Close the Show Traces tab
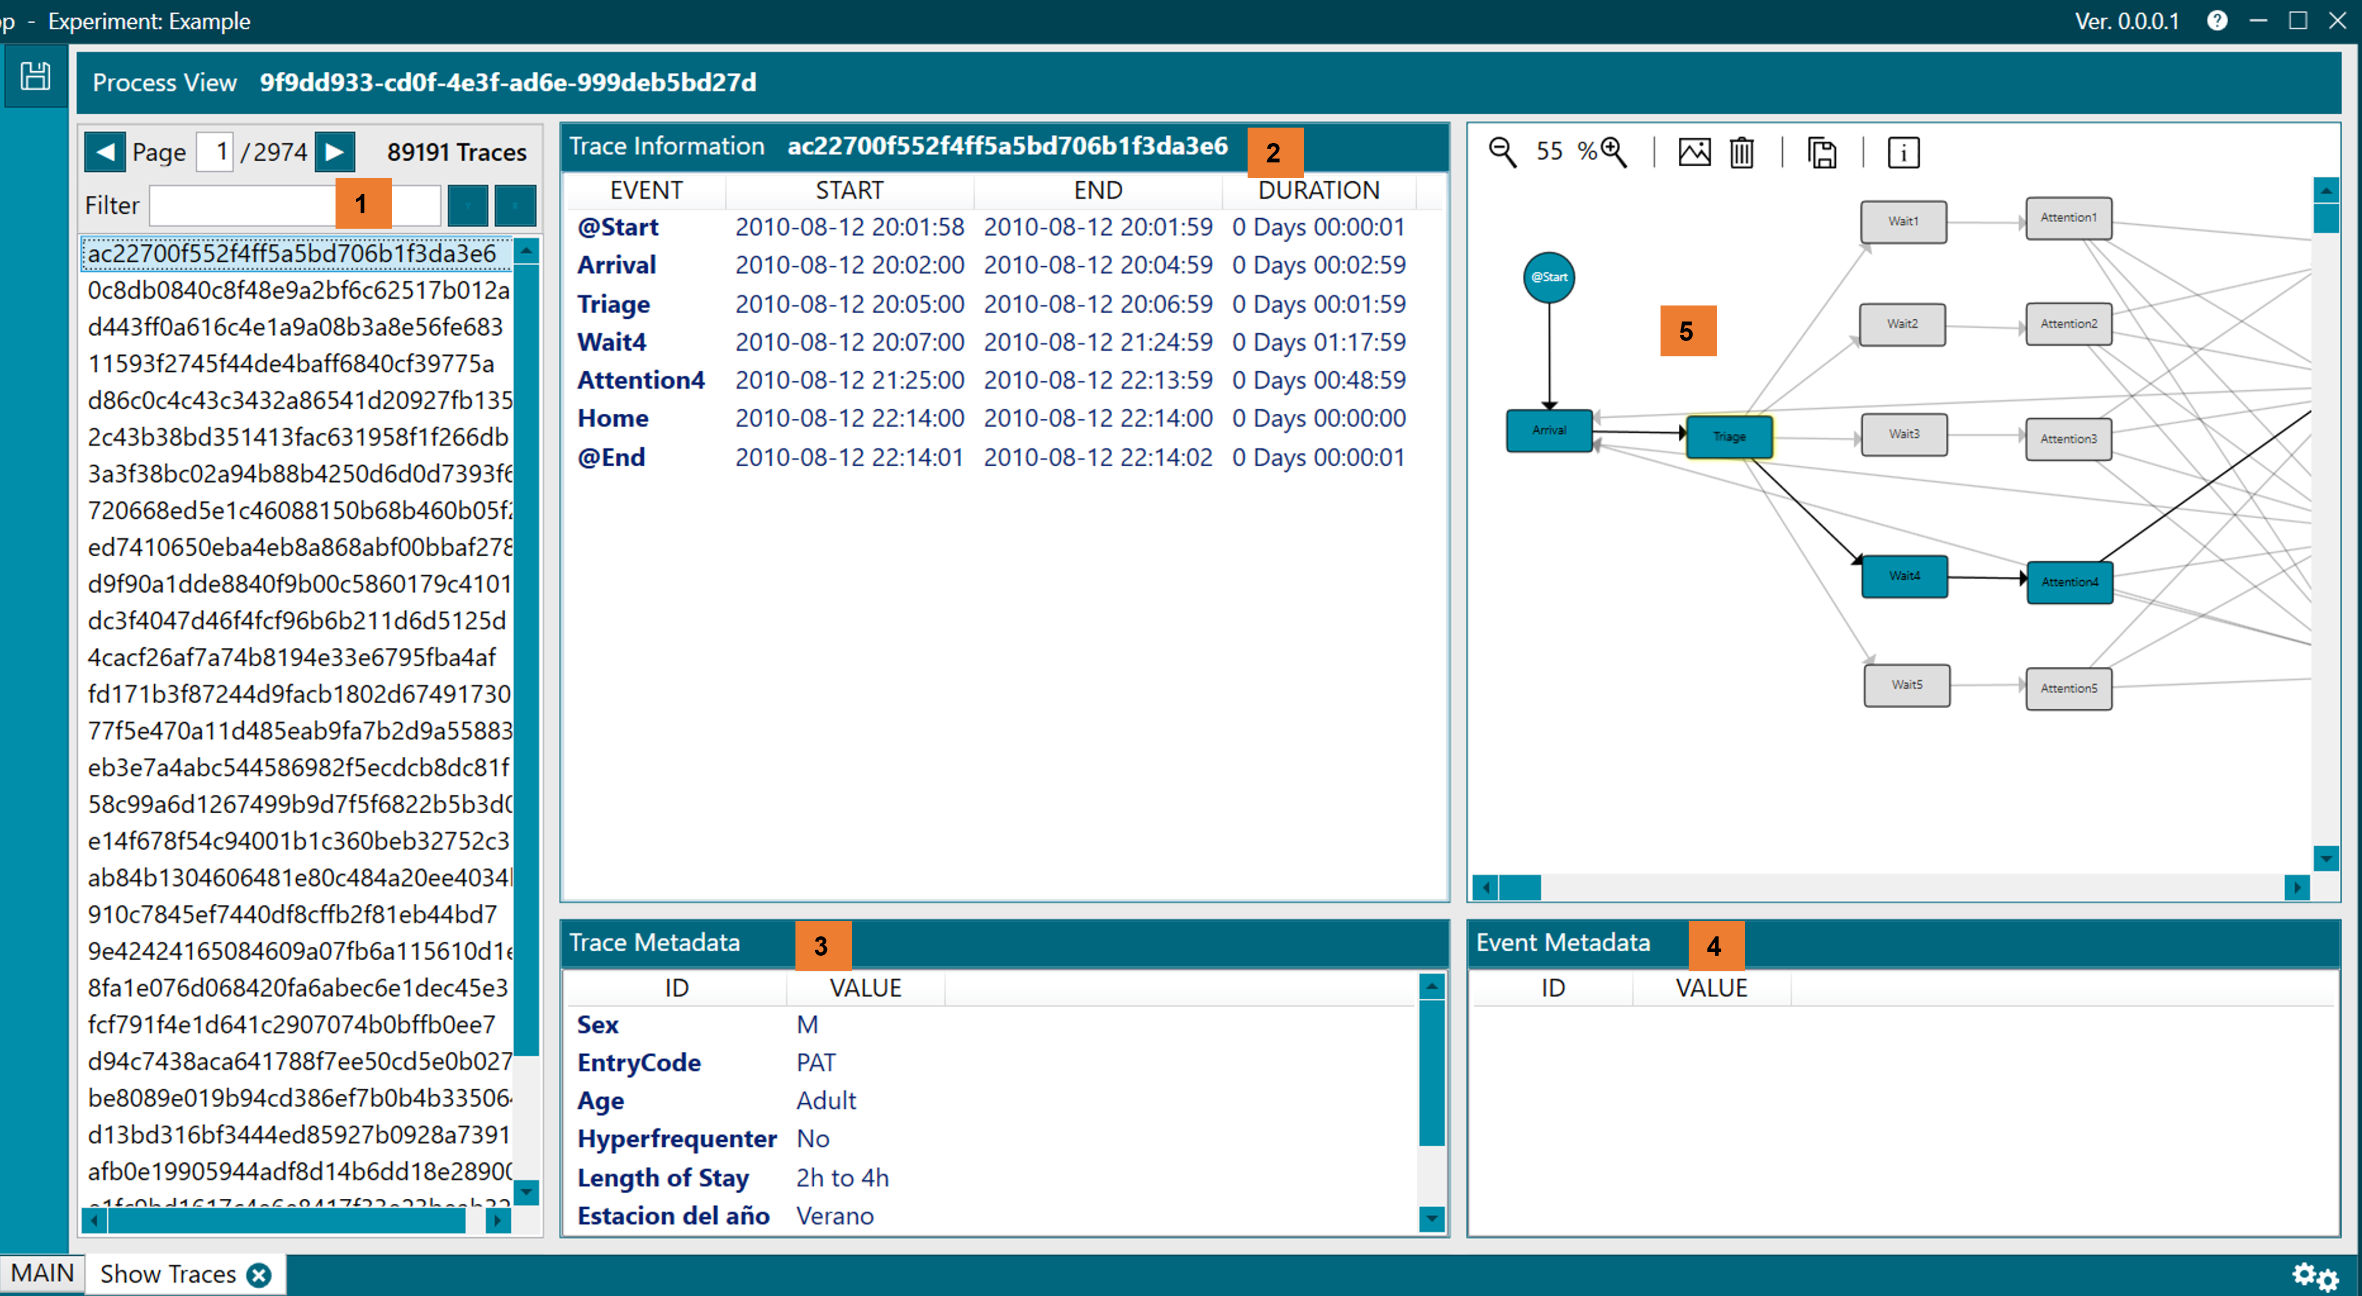 coord(259,1275)
